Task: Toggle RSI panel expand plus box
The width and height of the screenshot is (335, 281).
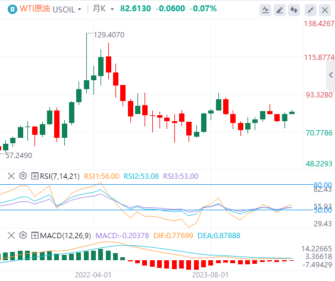Action: pyautogui.click(x=35, y=176)
